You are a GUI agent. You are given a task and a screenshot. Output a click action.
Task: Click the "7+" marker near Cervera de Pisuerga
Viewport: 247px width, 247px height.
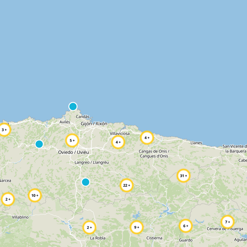[228, 222]
